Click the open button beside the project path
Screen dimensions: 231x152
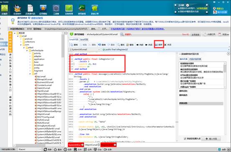[104, 29]
